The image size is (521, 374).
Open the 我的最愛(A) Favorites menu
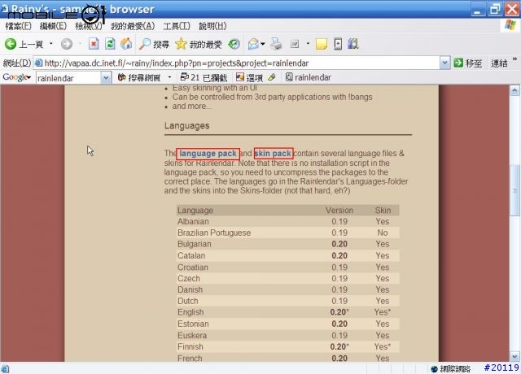pyautogui.click(x=133, y=26)
